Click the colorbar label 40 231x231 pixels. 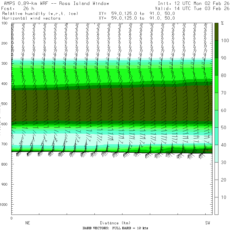[x=224, y=145]
